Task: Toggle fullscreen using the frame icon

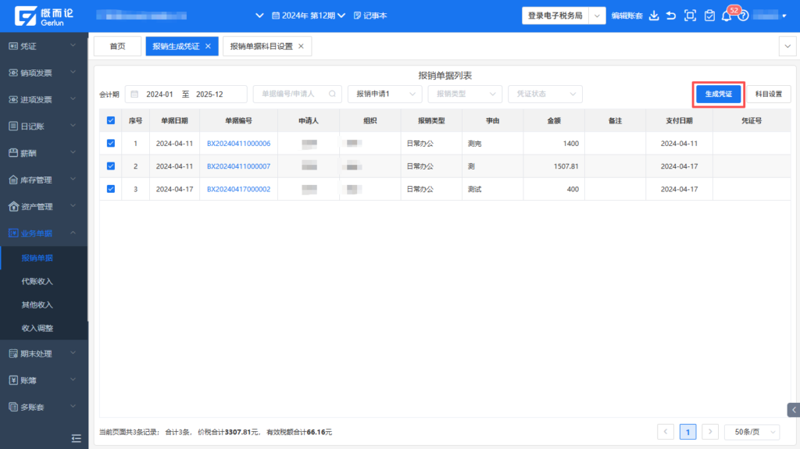Action: tap(690, 16)
